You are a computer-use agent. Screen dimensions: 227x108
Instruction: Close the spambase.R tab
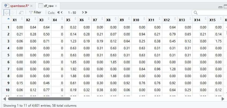(x=31, y=6)
